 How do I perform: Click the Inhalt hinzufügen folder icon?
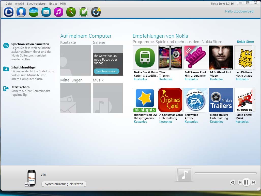[6, 69]
